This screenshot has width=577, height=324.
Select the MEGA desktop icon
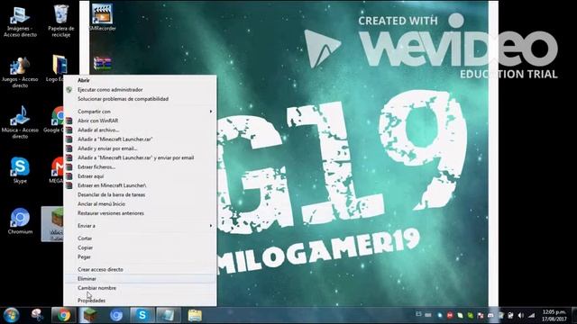point(56,170)
